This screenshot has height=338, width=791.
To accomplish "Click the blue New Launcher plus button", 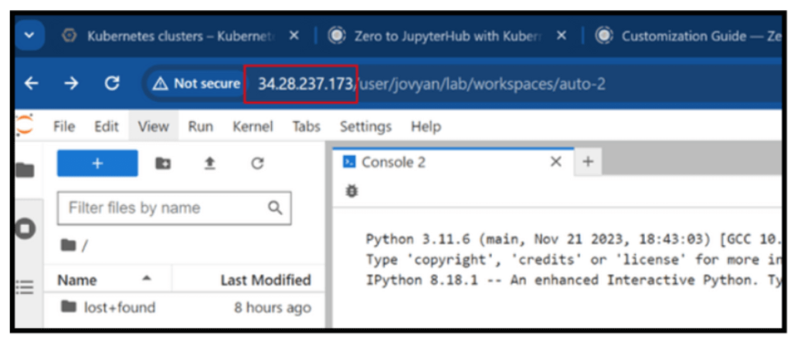I will 97,163.
